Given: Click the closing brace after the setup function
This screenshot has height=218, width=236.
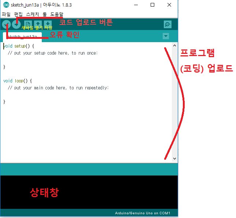Looking at the screenshot, I should coord(4,67).
